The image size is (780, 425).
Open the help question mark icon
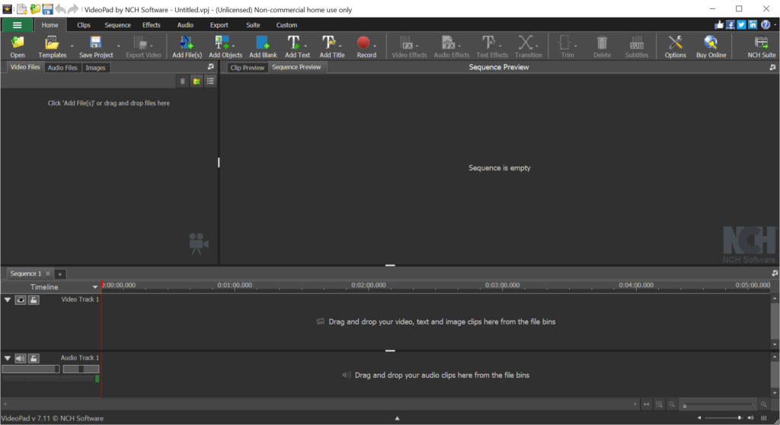[x=765, y=24]
